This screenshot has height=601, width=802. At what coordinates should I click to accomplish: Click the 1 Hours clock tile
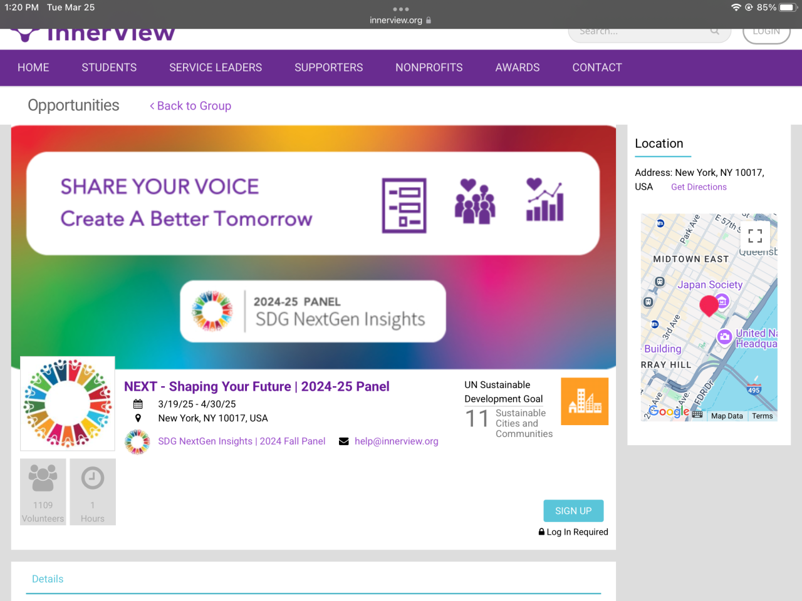(93, 492)
